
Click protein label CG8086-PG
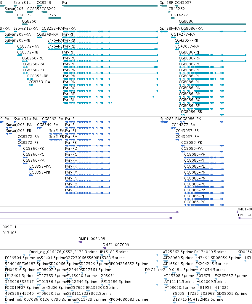click(195, 202)
